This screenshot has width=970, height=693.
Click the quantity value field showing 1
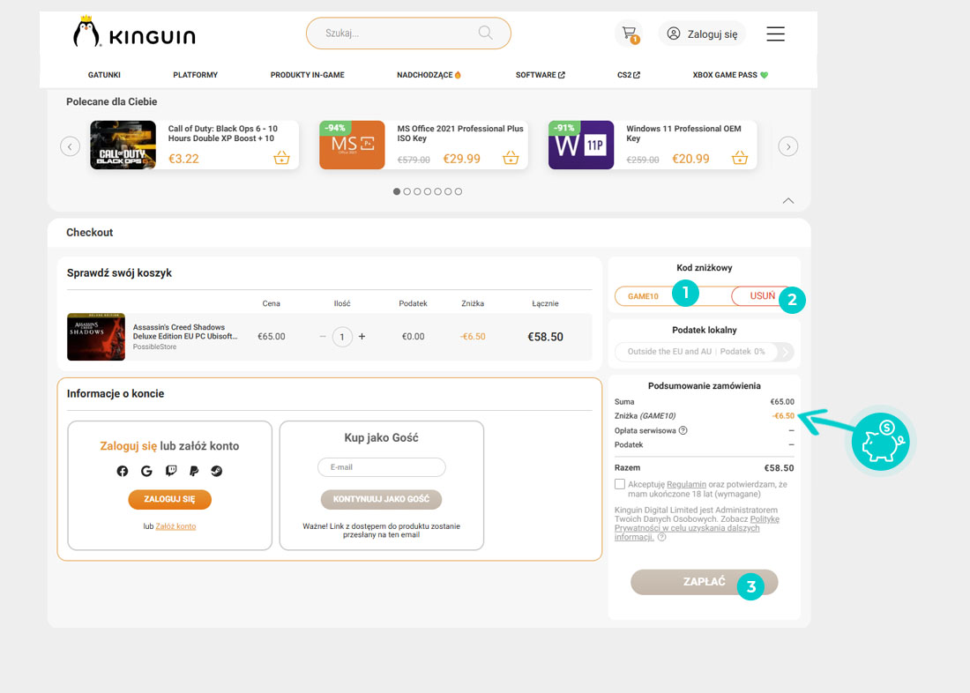(342, 337)
